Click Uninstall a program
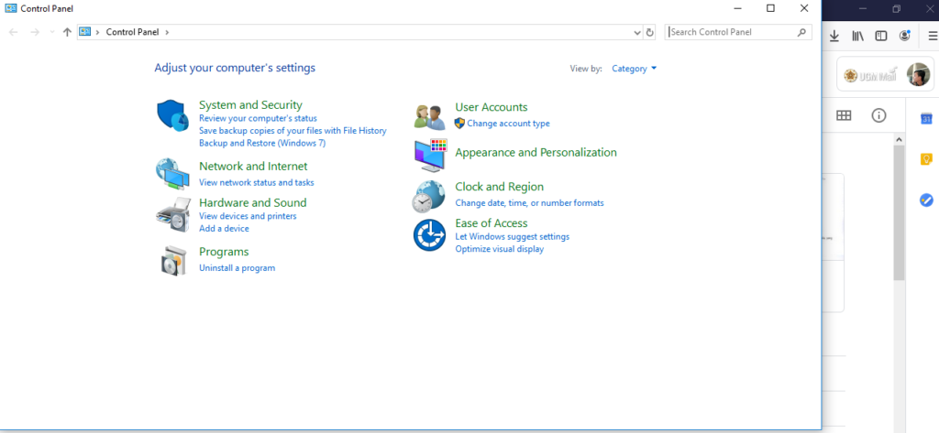The width and height of the screenshot is (939, 433). tap(238, 268)
